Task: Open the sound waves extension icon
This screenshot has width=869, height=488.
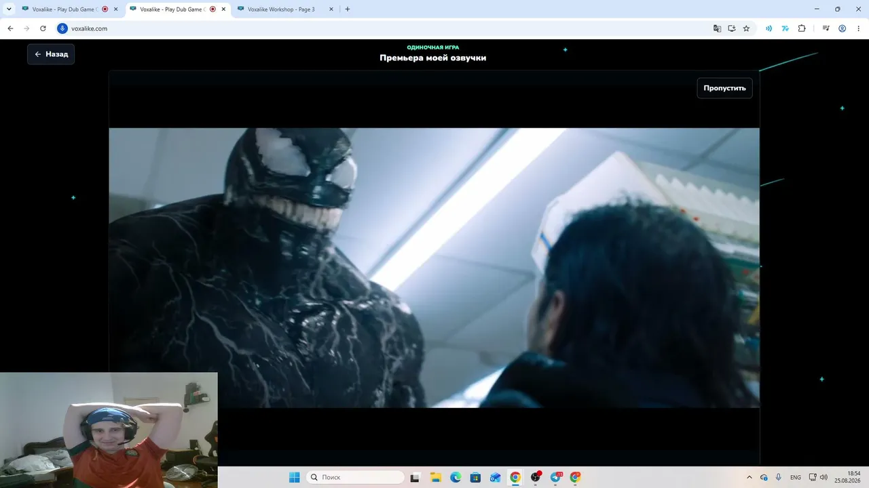Action: click(x=769, y=28)
